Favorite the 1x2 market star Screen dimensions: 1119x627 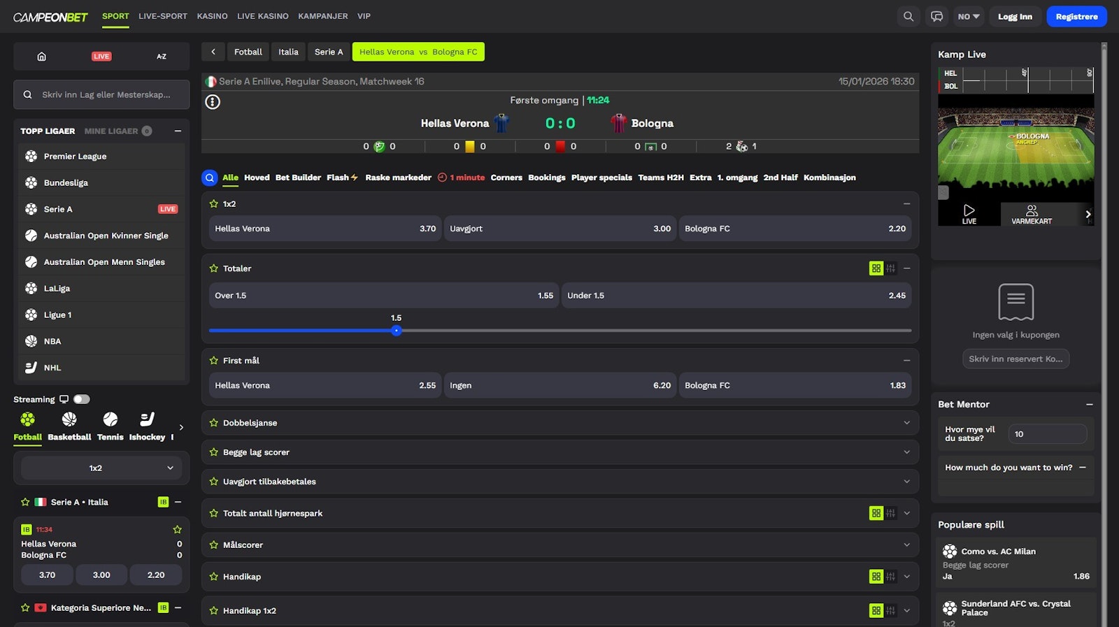[214, 203]
